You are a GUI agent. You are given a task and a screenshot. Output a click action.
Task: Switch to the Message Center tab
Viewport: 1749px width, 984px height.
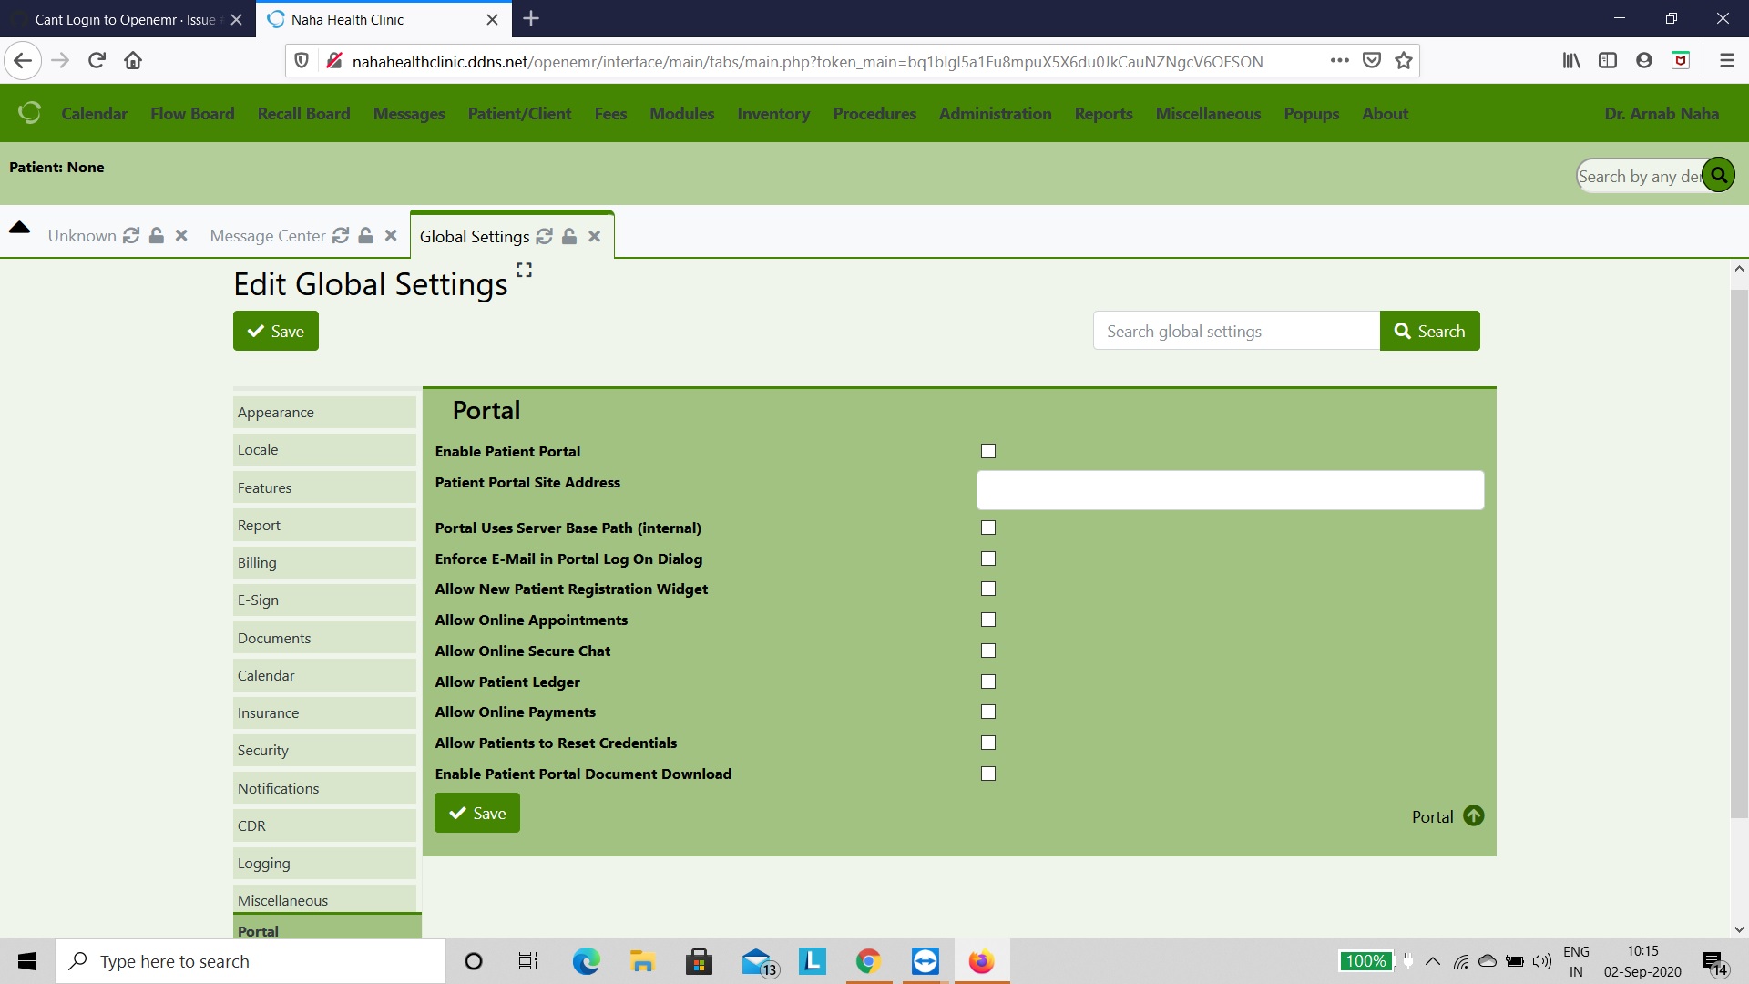(267, 235)
